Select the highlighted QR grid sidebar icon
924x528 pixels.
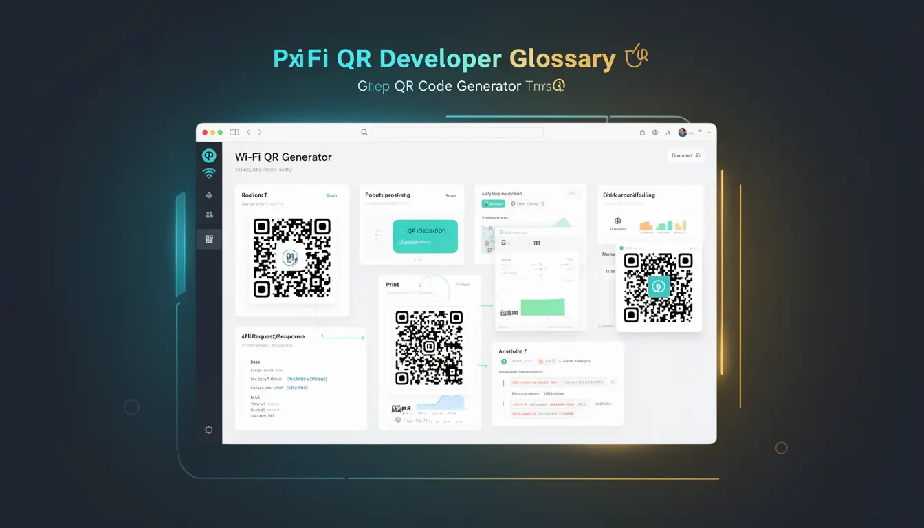tap(209, 239)
